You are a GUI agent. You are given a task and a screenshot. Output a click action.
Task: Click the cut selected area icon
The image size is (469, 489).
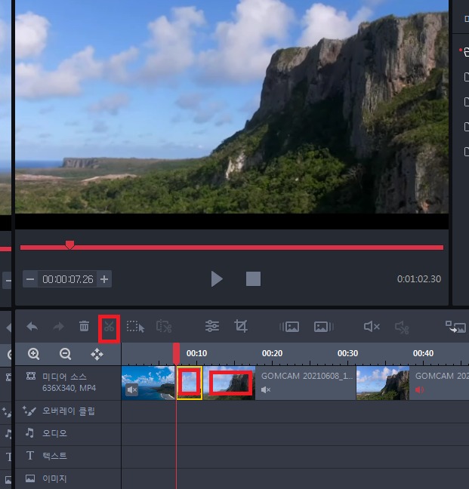coord(164,327)
